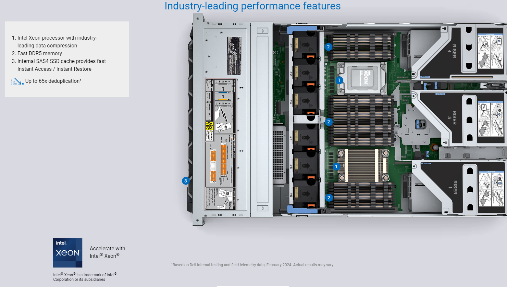Select the Fast DDR5 memory list item
507x287 pixels.
[x=37, y=53]
